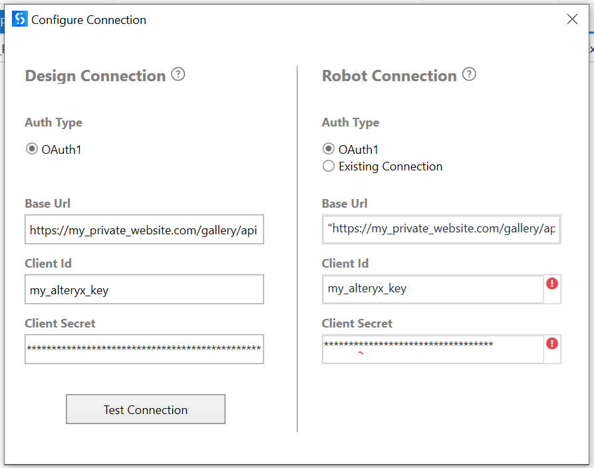Viewport: 594px width, 468px height.
Task: Click the app logo in the title bar
Action: coord(20,19)
